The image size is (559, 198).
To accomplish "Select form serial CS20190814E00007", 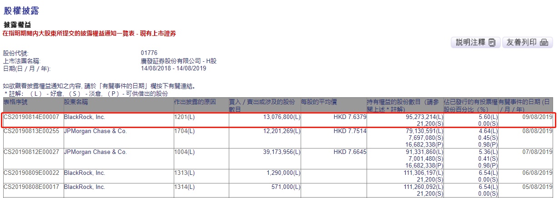I will pos(31,117).
